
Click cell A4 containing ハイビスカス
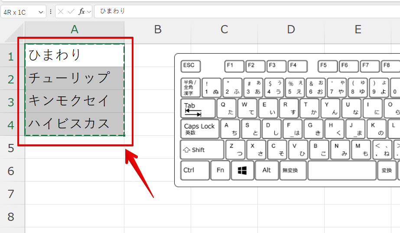(x=75, y=124)
